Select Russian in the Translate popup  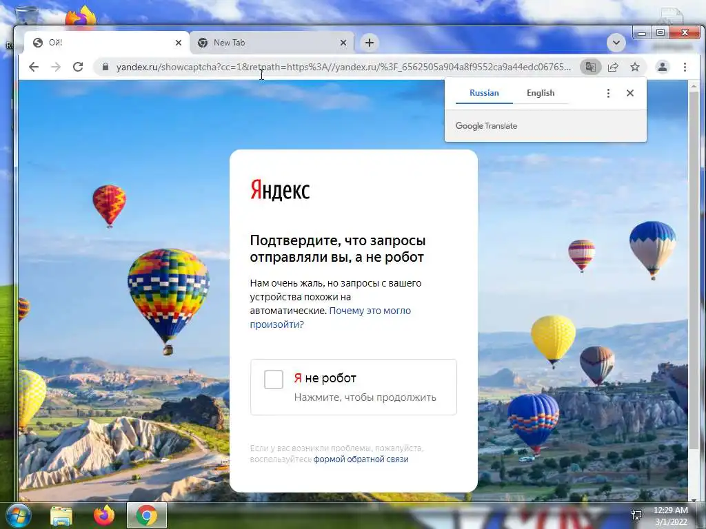coord(484,93)
